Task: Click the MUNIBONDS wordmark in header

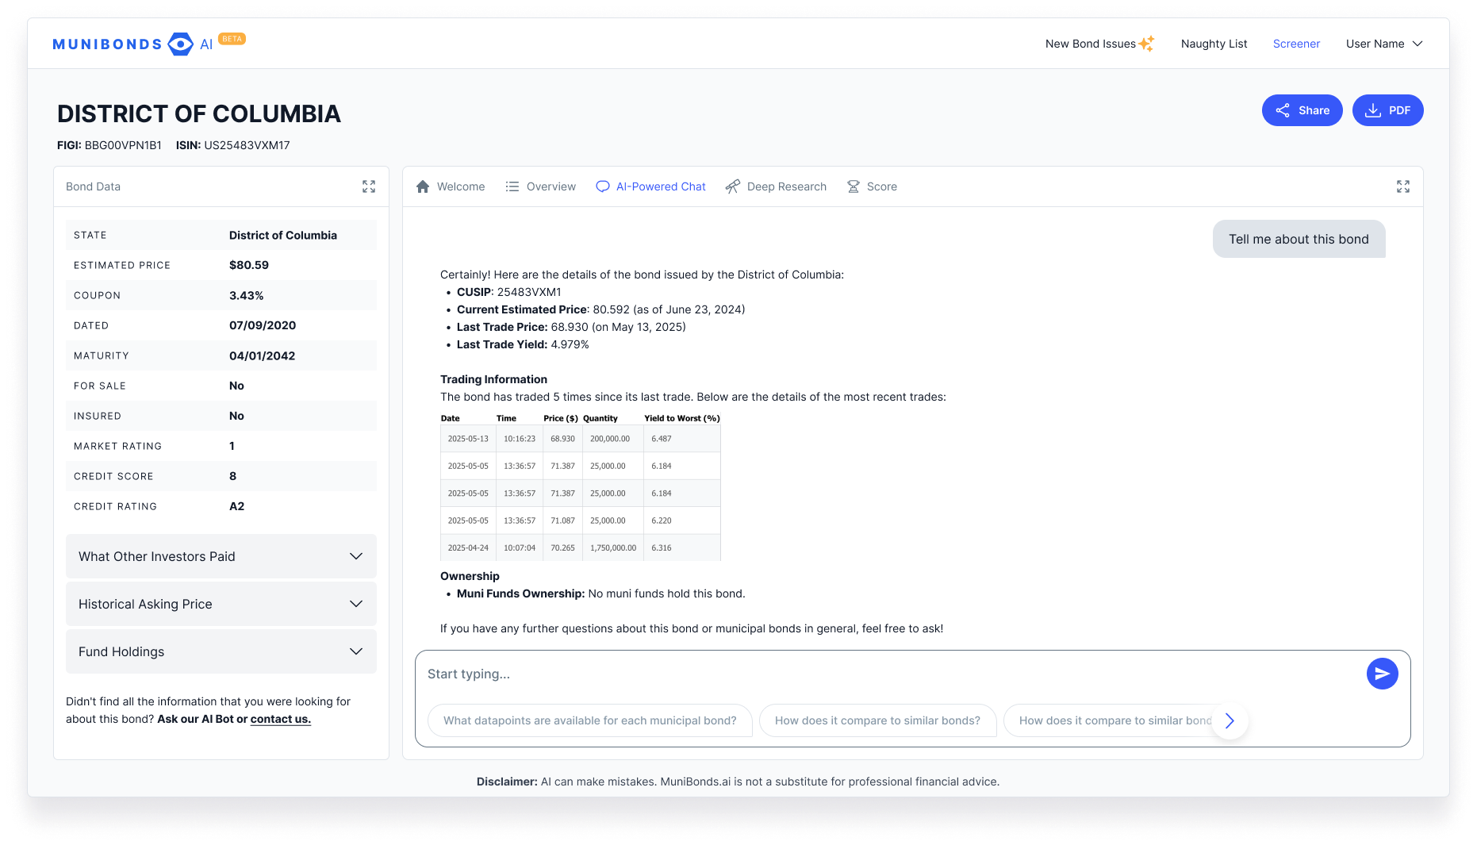Action: [107, 44]
